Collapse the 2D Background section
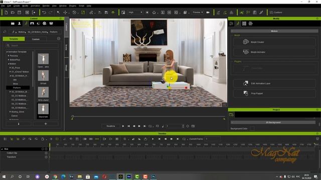The height and width of the screenshot is (180, 321). pos(273,122)
